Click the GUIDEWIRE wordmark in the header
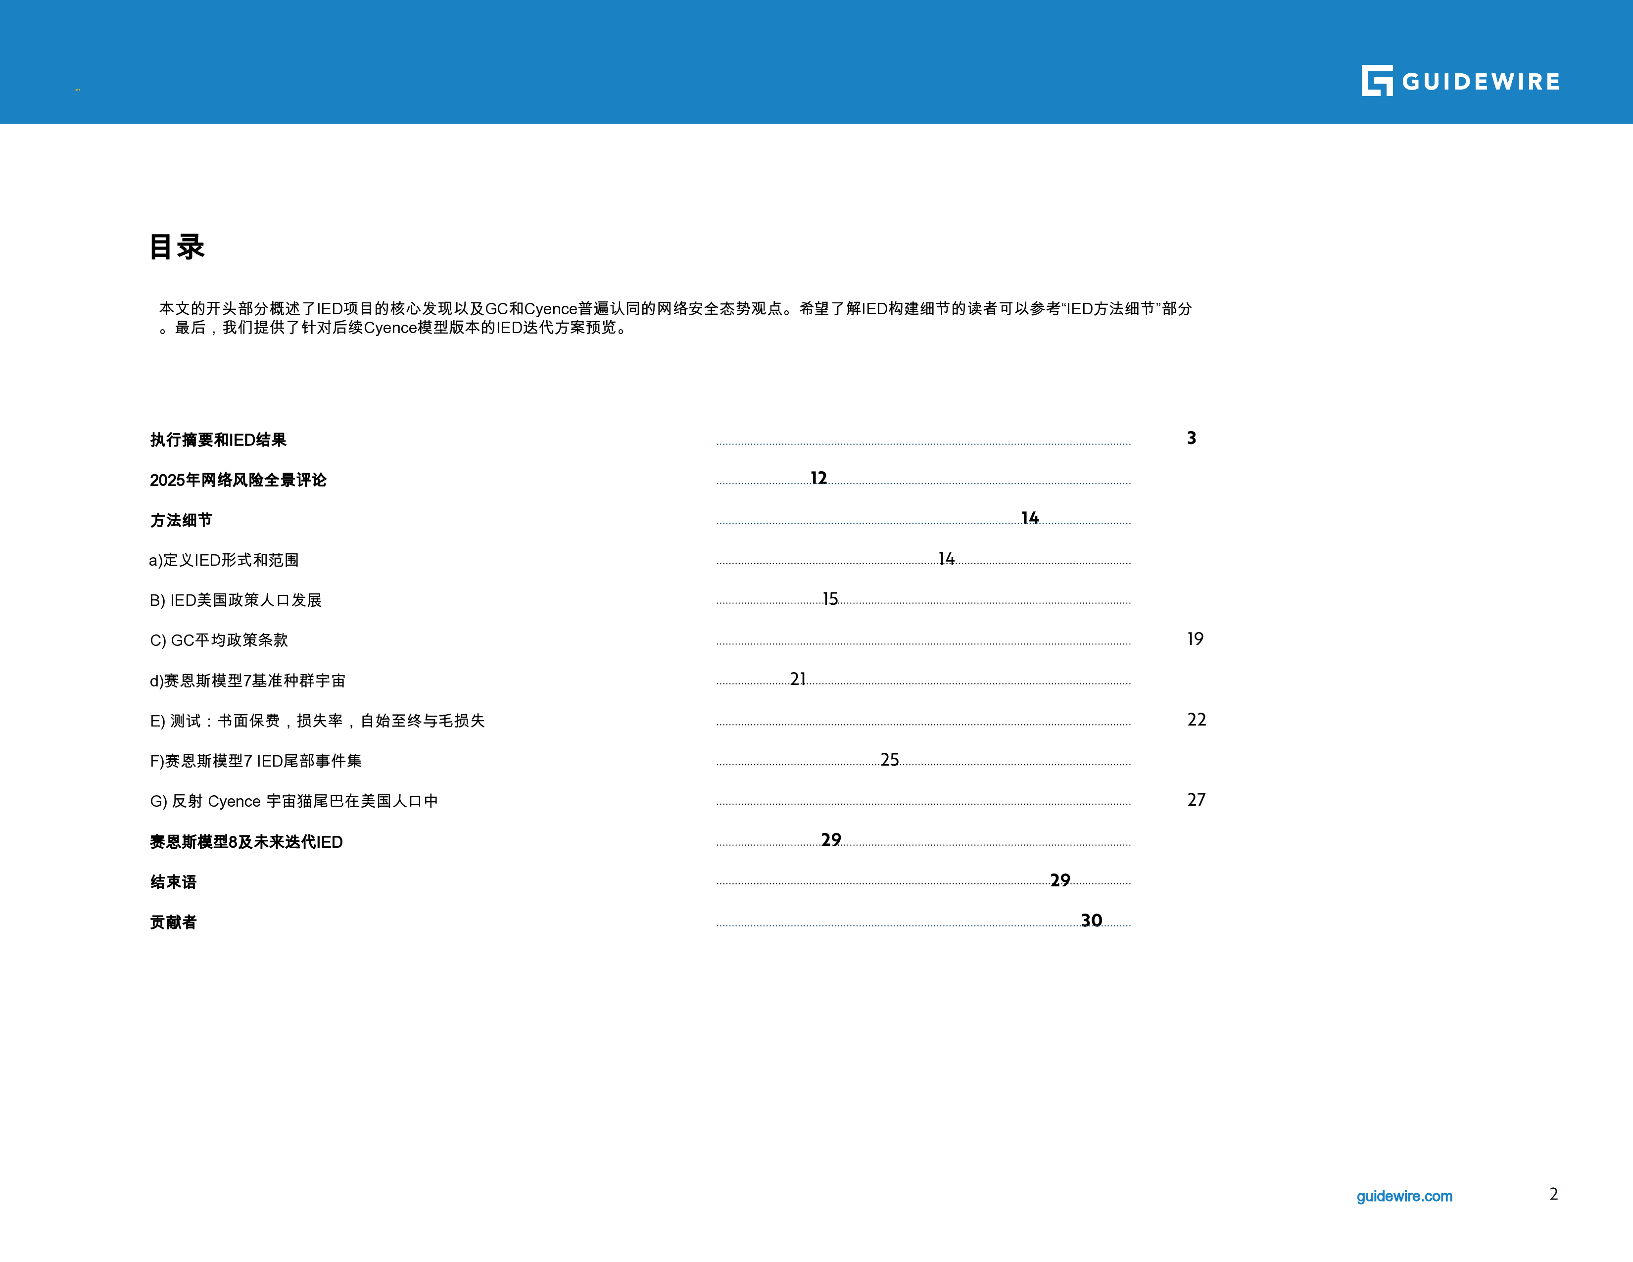1633x1262 pixels. (x=1481, y=82)
